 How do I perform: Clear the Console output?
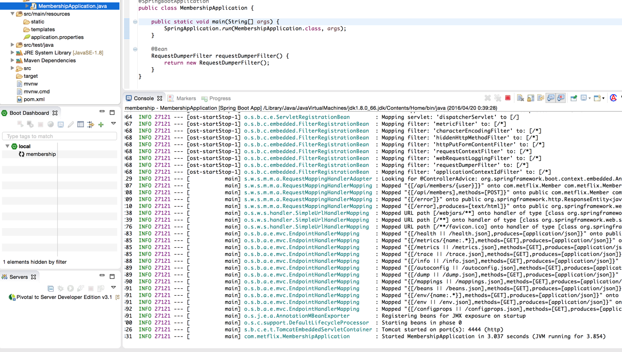tap(520, 98)
